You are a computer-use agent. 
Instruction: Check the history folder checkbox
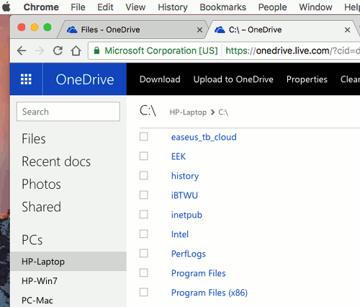click(x=144, y=176)
